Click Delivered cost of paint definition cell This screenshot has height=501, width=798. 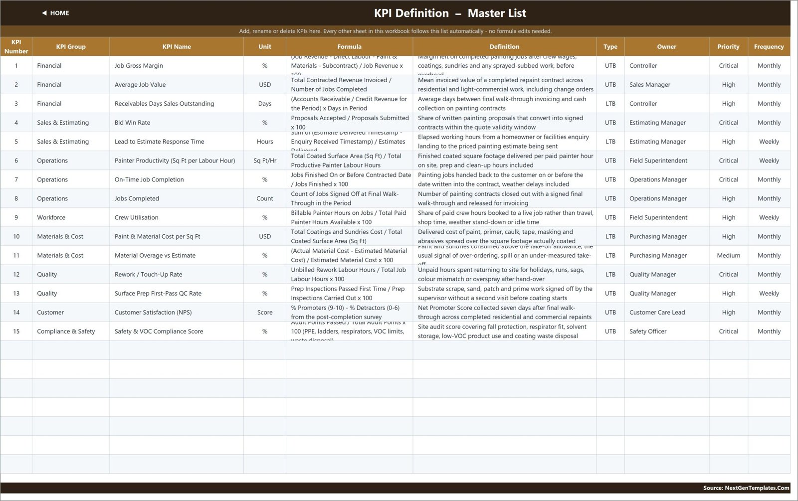[504, 236]
